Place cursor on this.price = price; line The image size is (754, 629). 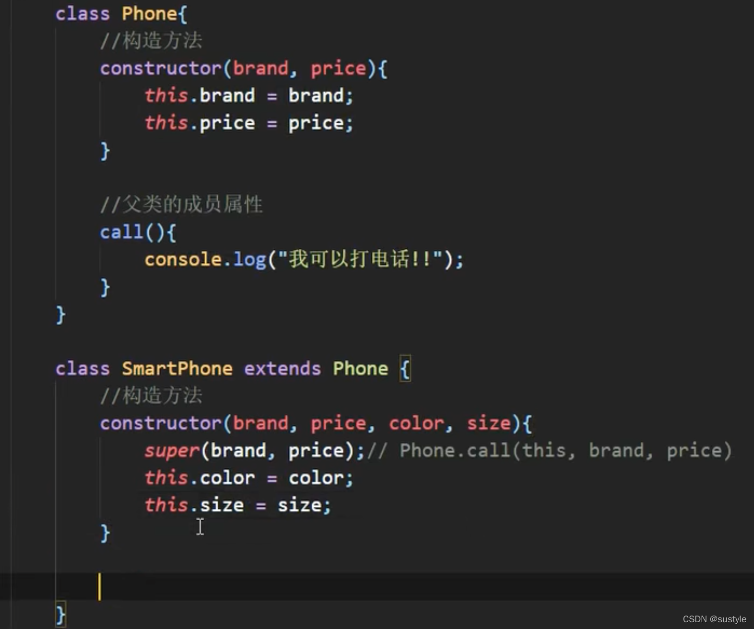click(249, 123)
